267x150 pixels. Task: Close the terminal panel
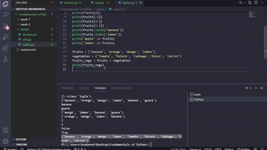tap(262, 88)
